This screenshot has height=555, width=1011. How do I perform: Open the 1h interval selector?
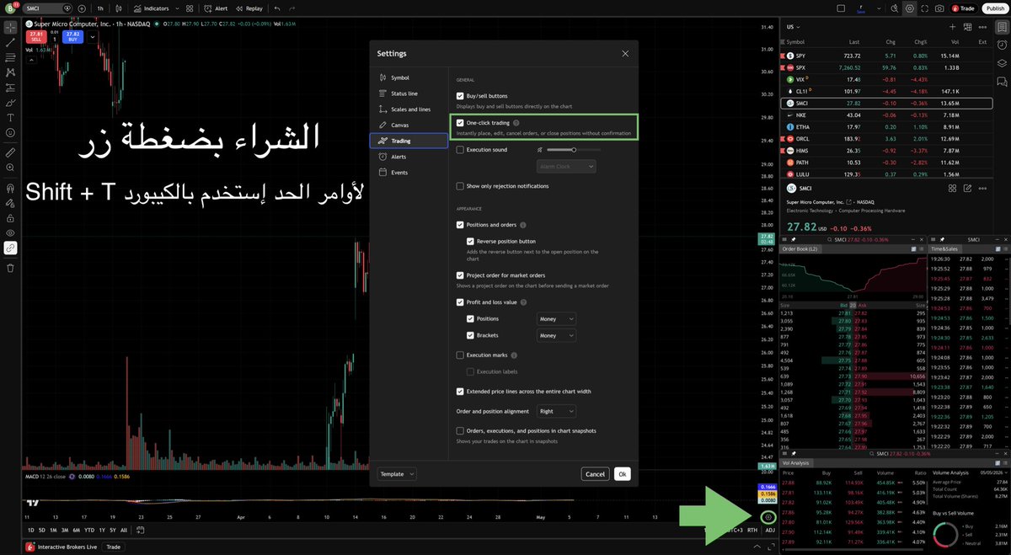pos(100,8)
